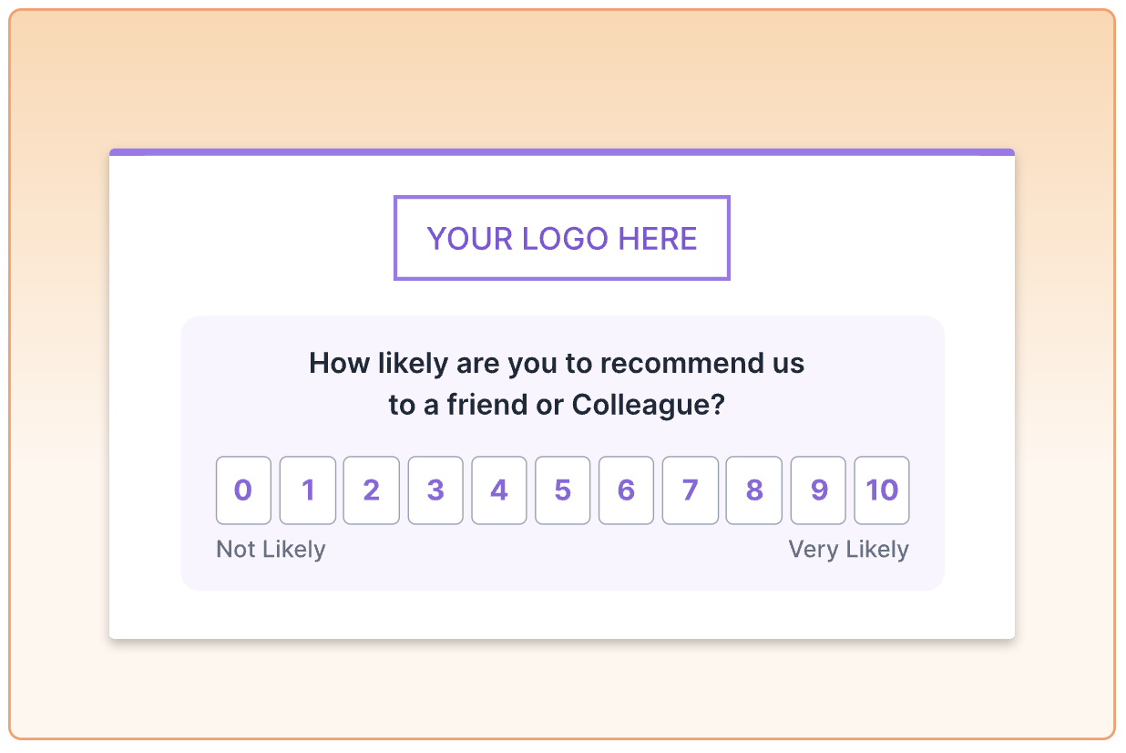Click the purple top bar of the survey card

click(x=562, y=152)
